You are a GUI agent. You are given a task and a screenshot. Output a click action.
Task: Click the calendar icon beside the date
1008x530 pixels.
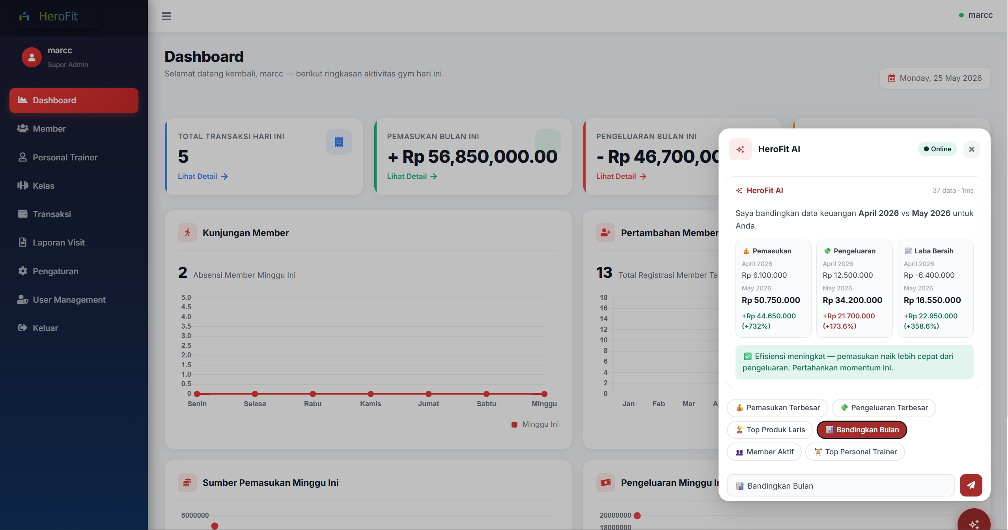point(891,78)
